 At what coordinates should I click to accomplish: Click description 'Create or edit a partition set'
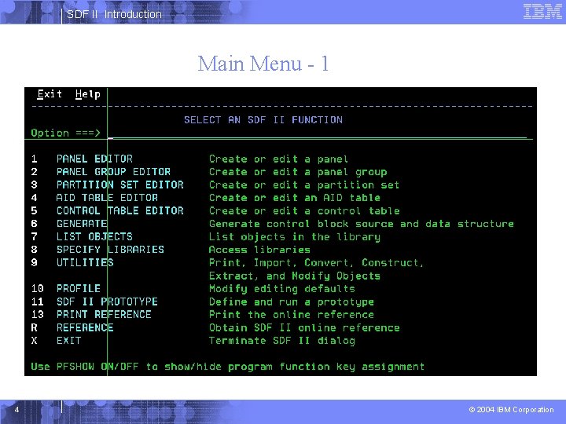(x=304, y=185)
